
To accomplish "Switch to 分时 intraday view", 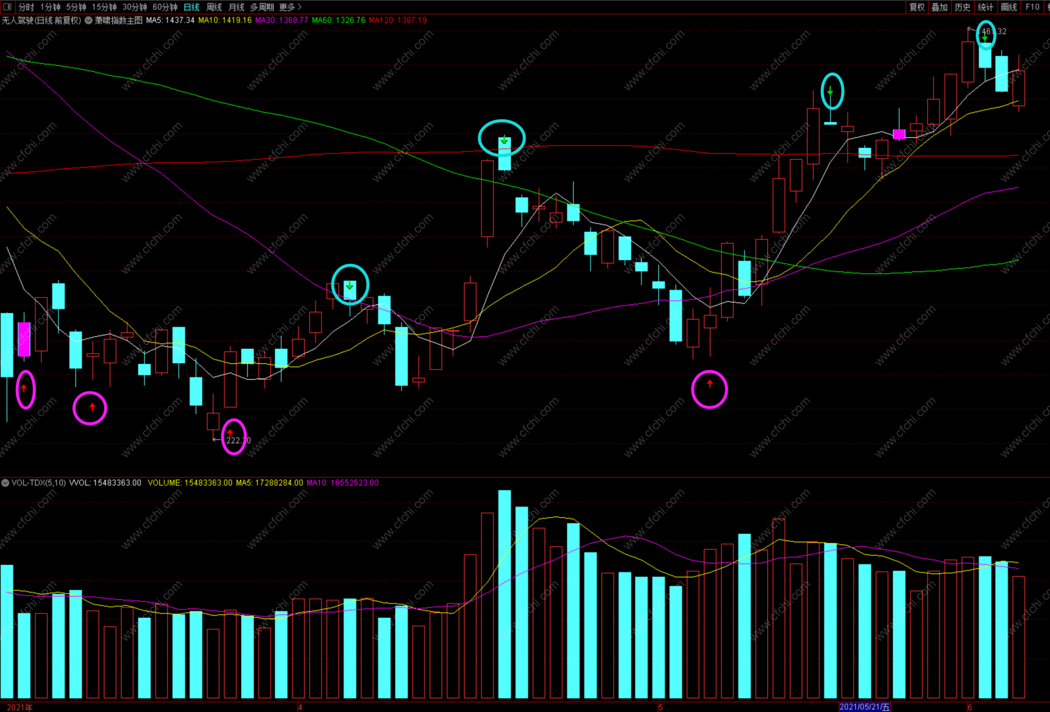I will (x=26, y=7).
